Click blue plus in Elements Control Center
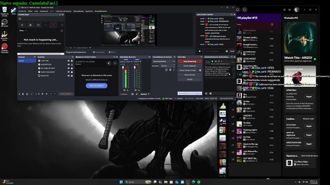The width and height of the screenshot is (330, 185). pyautogui.click(x=115, y=63)
